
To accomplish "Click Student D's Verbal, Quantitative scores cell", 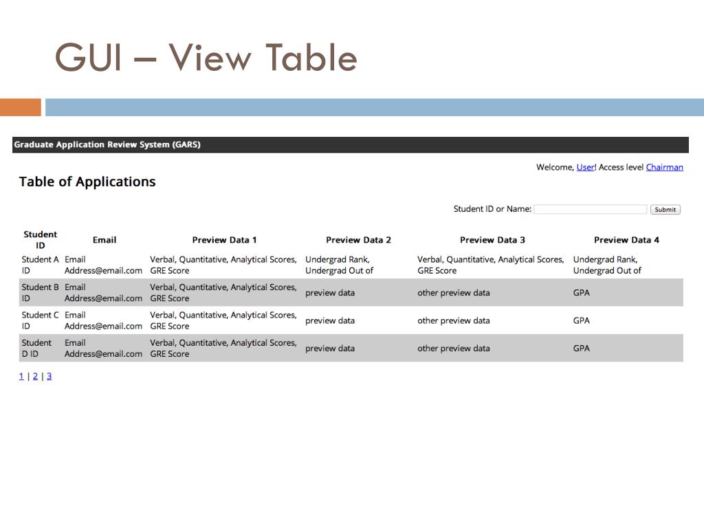I will point(223,349).
